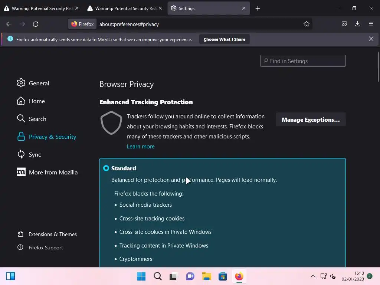Select the Settings tab
The image size is (380, 285).
point(209,9)
